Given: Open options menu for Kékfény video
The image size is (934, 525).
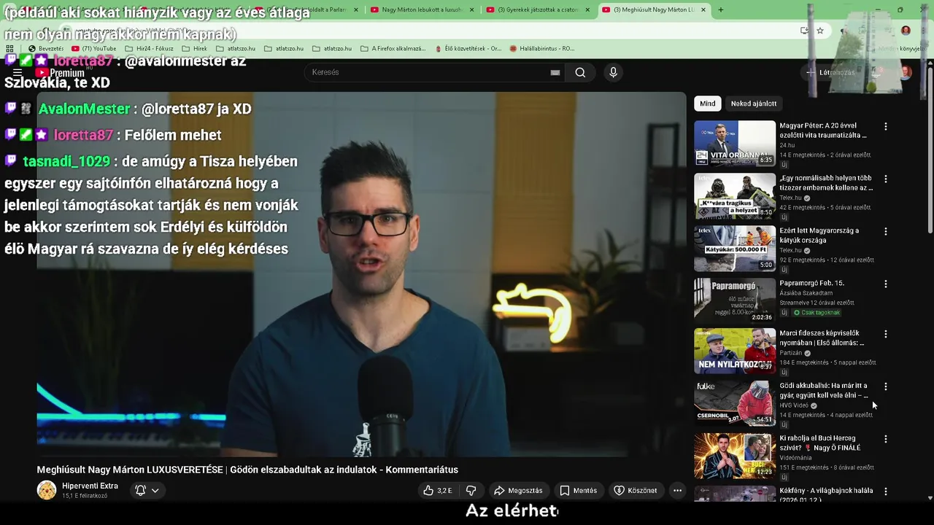Looking at the screenshot, I should click(x=886, y=492).
